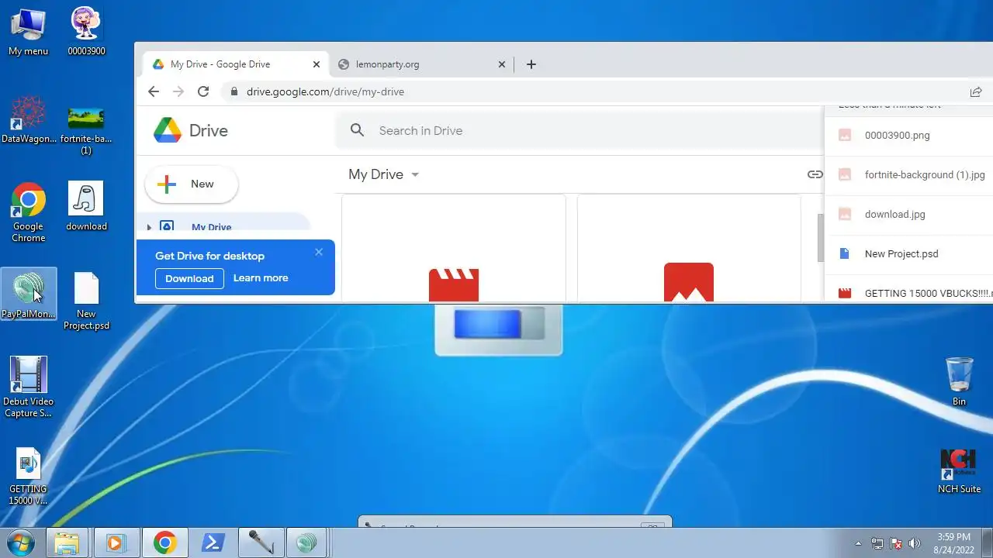Close lemonparty.org browser tab
The image size is (993, 558).
502,64
